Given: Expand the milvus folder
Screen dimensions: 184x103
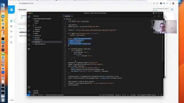Looking at the screenshot, I should pos(37,23).
